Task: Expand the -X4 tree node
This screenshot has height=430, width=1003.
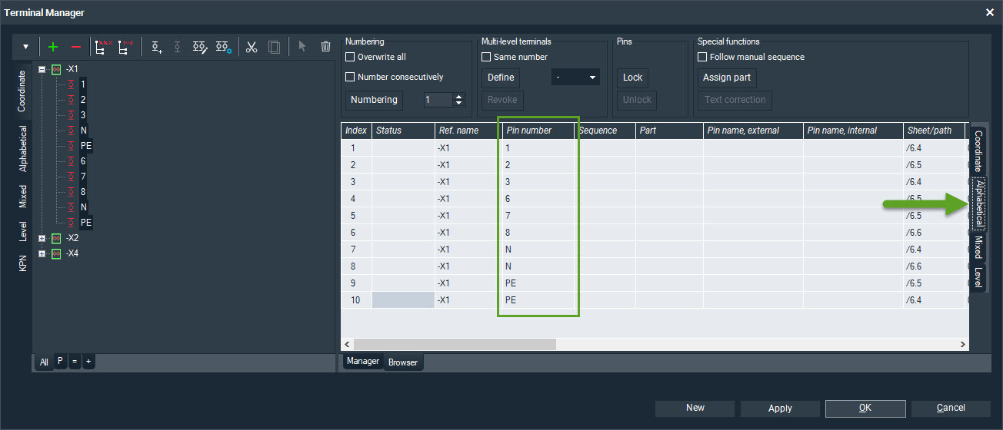Action: pyautogui.click(x=42, y=253)
